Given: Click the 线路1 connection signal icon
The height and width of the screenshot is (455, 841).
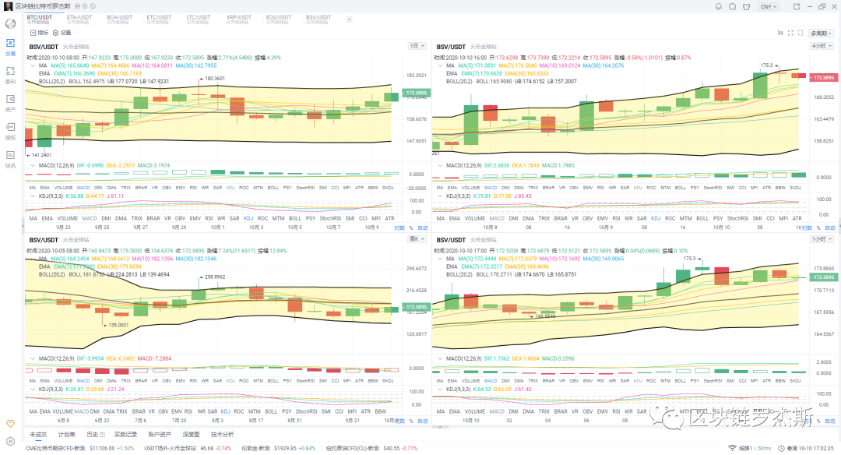Looking at the screenshot, I should (x=732, y=448).
